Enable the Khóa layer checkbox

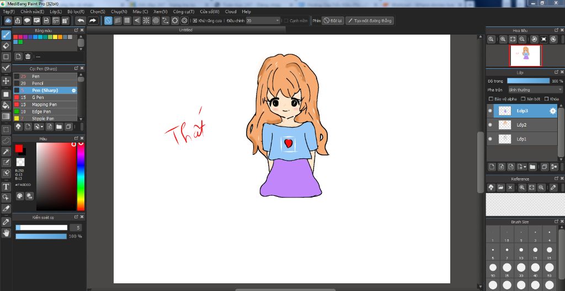point(546,99)
